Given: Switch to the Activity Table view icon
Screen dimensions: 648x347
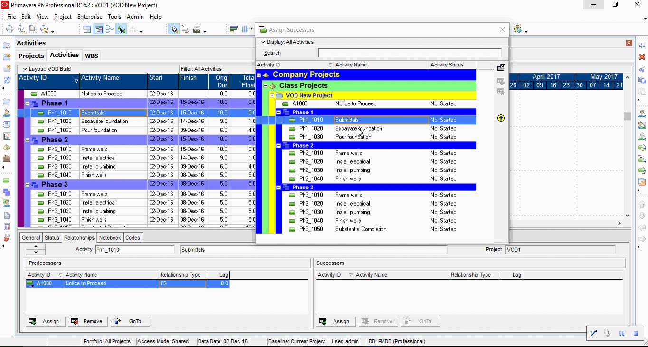Looking at the screenshot, I should point(87,29).
